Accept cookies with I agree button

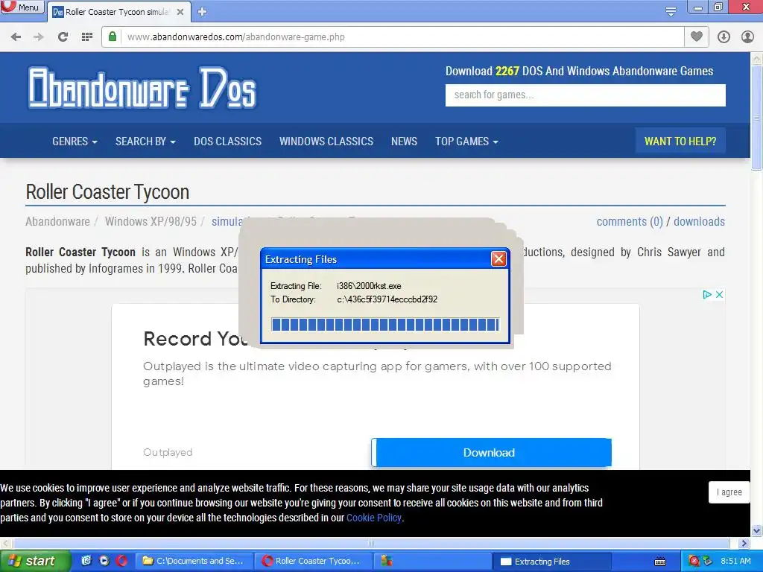729,492
